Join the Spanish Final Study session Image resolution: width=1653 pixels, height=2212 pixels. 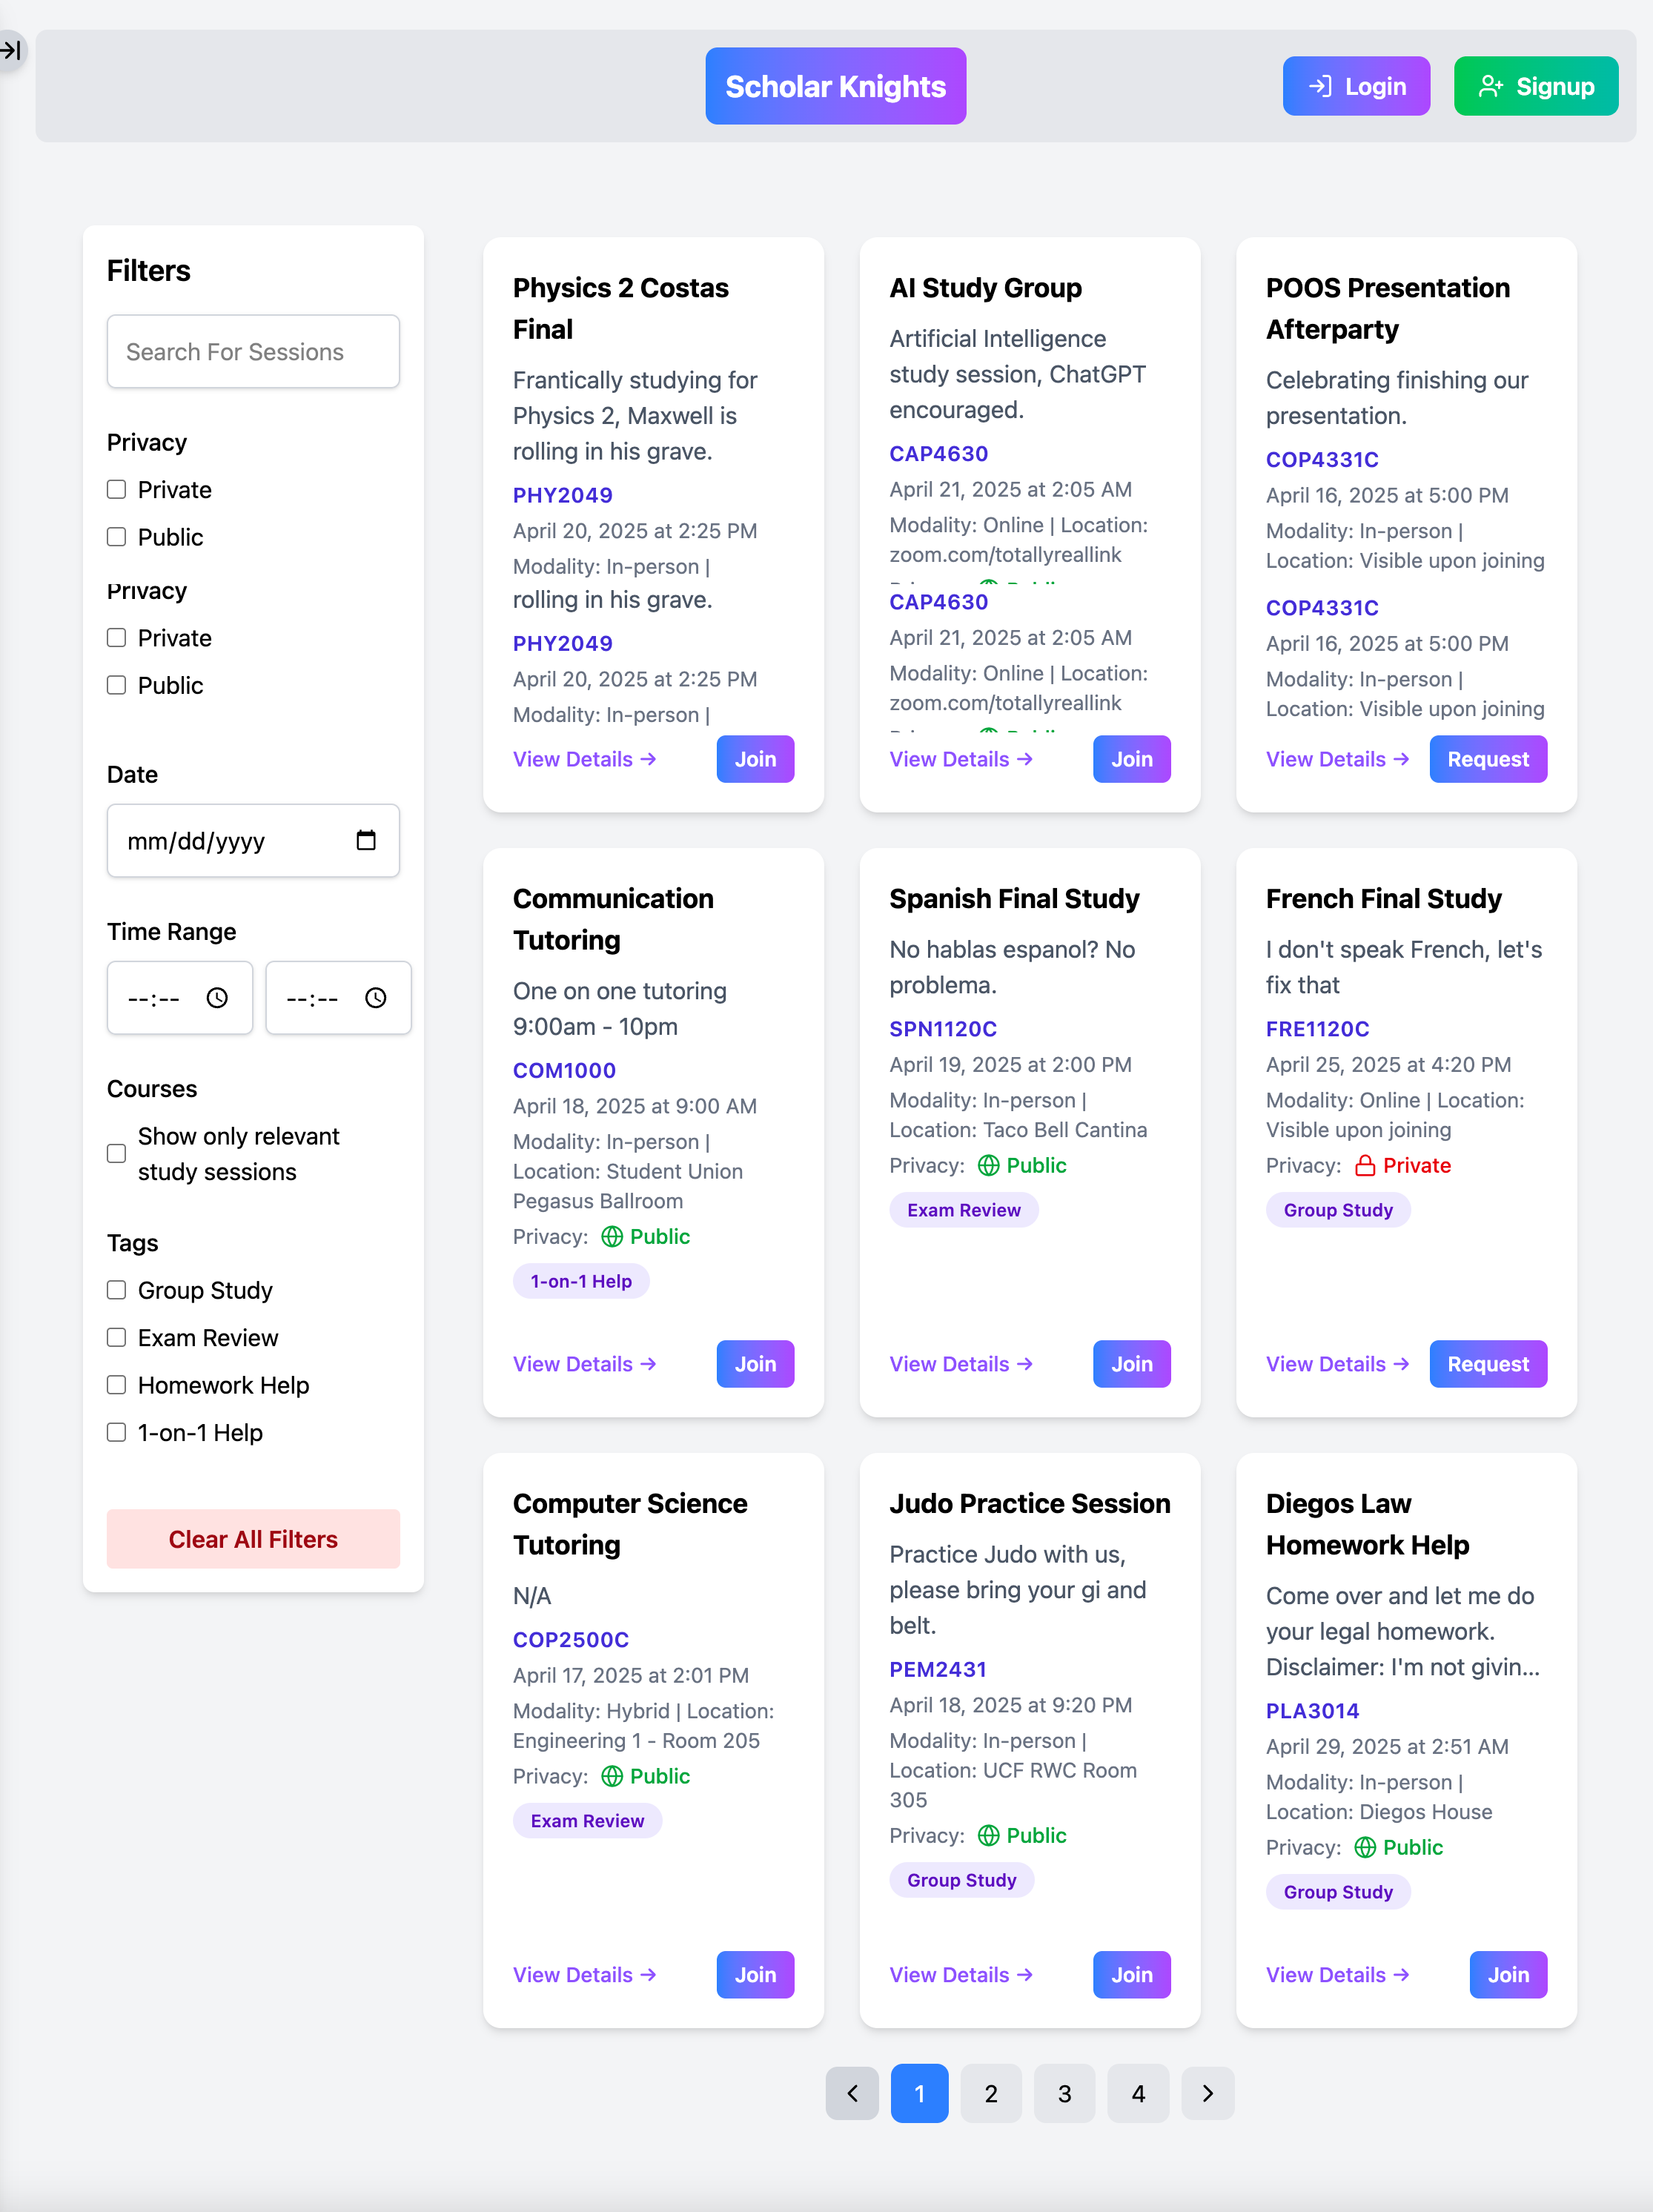pos(1132,1364)
